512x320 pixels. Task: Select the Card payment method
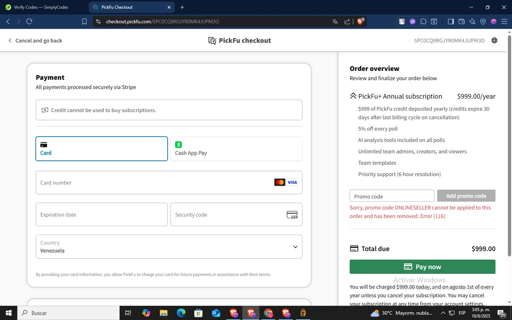(102, 149)
